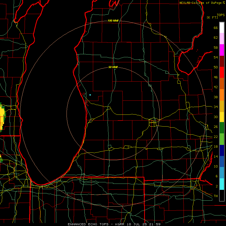Viewport: 226px width, 226px height.
Task: Click the 54 legend value
Action: 216,57
